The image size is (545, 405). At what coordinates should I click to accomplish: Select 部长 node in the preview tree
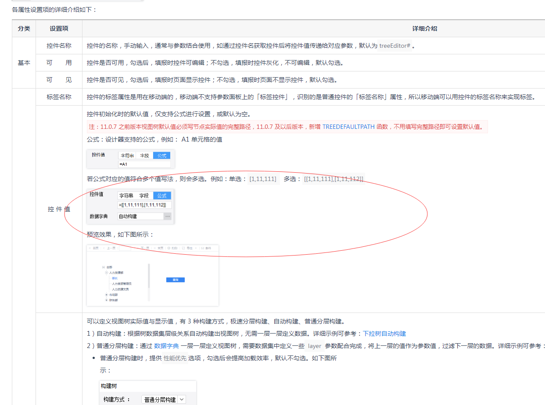click(115, 278)
